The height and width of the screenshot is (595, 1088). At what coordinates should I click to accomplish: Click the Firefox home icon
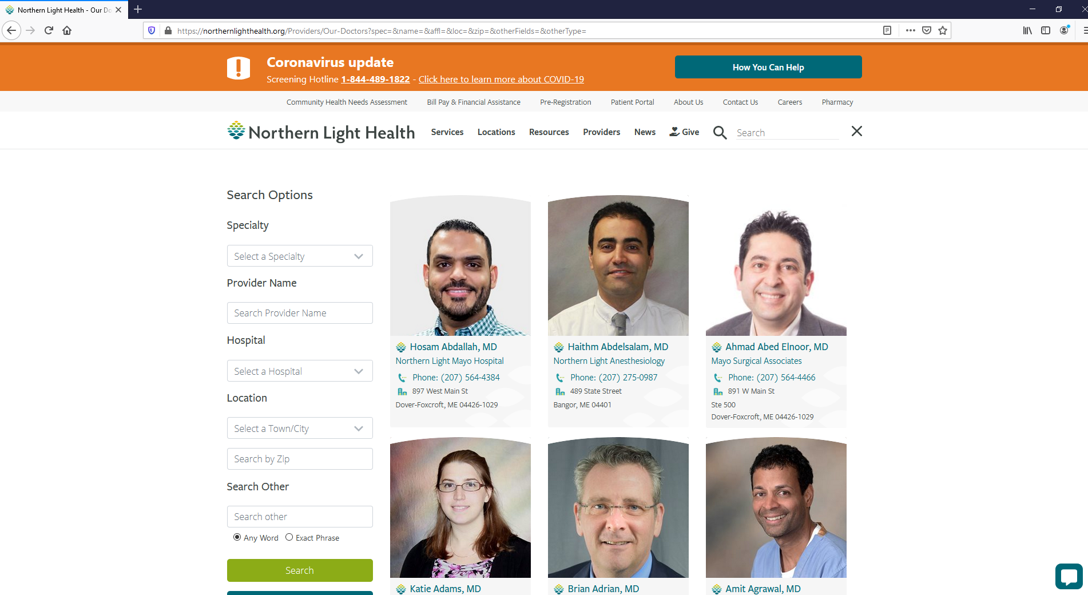pyautogui.click(x=67, y=30)
